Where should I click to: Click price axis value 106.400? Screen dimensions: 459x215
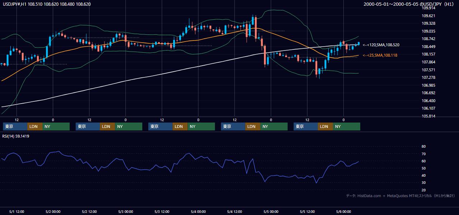[428, 101]
